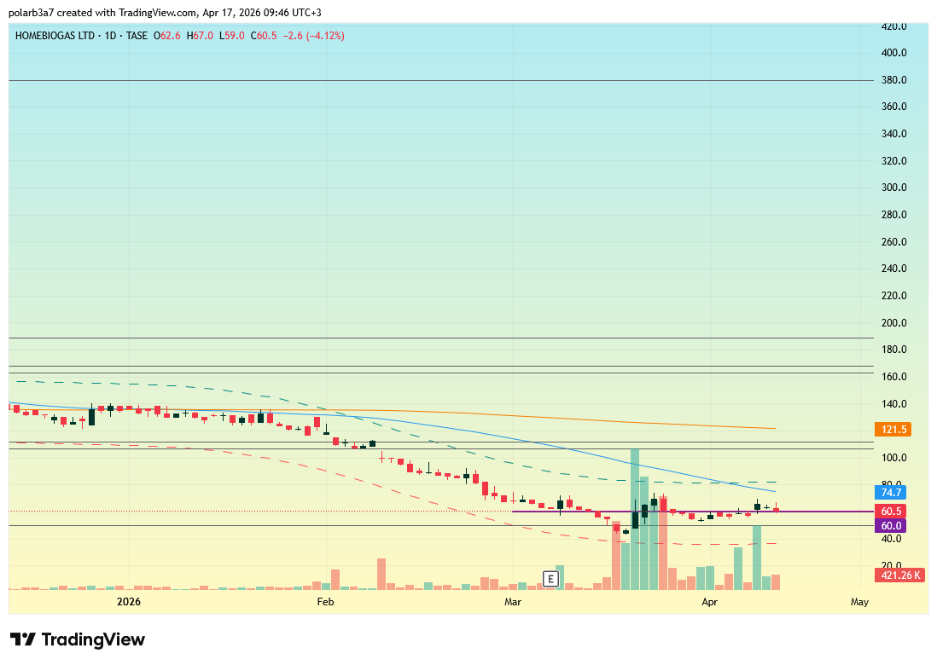Click the 380.0 price scale label
Screen dimensions: 937x665
pyautogui.click(x=894, y=80)
